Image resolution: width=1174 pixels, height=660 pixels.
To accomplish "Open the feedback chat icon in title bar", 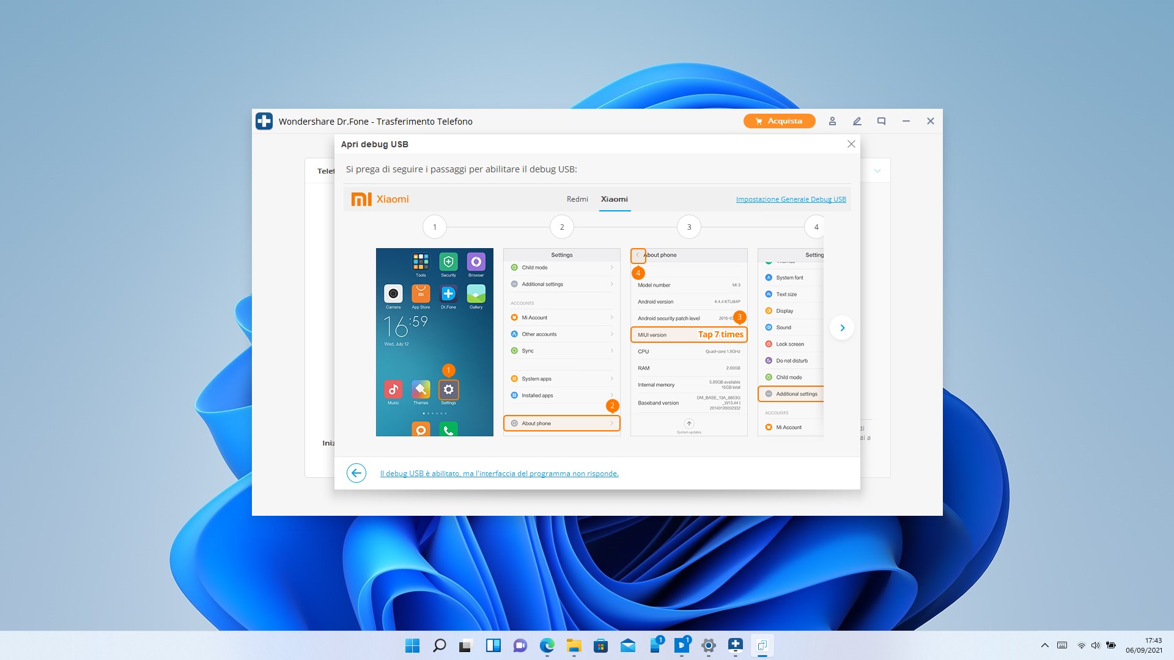I will pyautogui.click(x=881, y=121).
